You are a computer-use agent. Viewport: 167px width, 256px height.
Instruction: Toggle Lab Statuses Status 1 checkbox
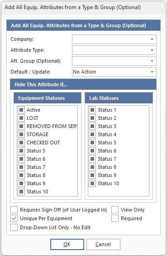[92, 110]
